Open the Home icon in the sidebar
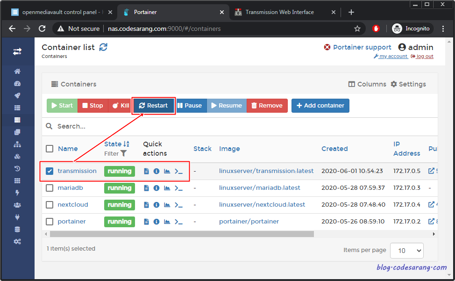 tap(17, 71)
